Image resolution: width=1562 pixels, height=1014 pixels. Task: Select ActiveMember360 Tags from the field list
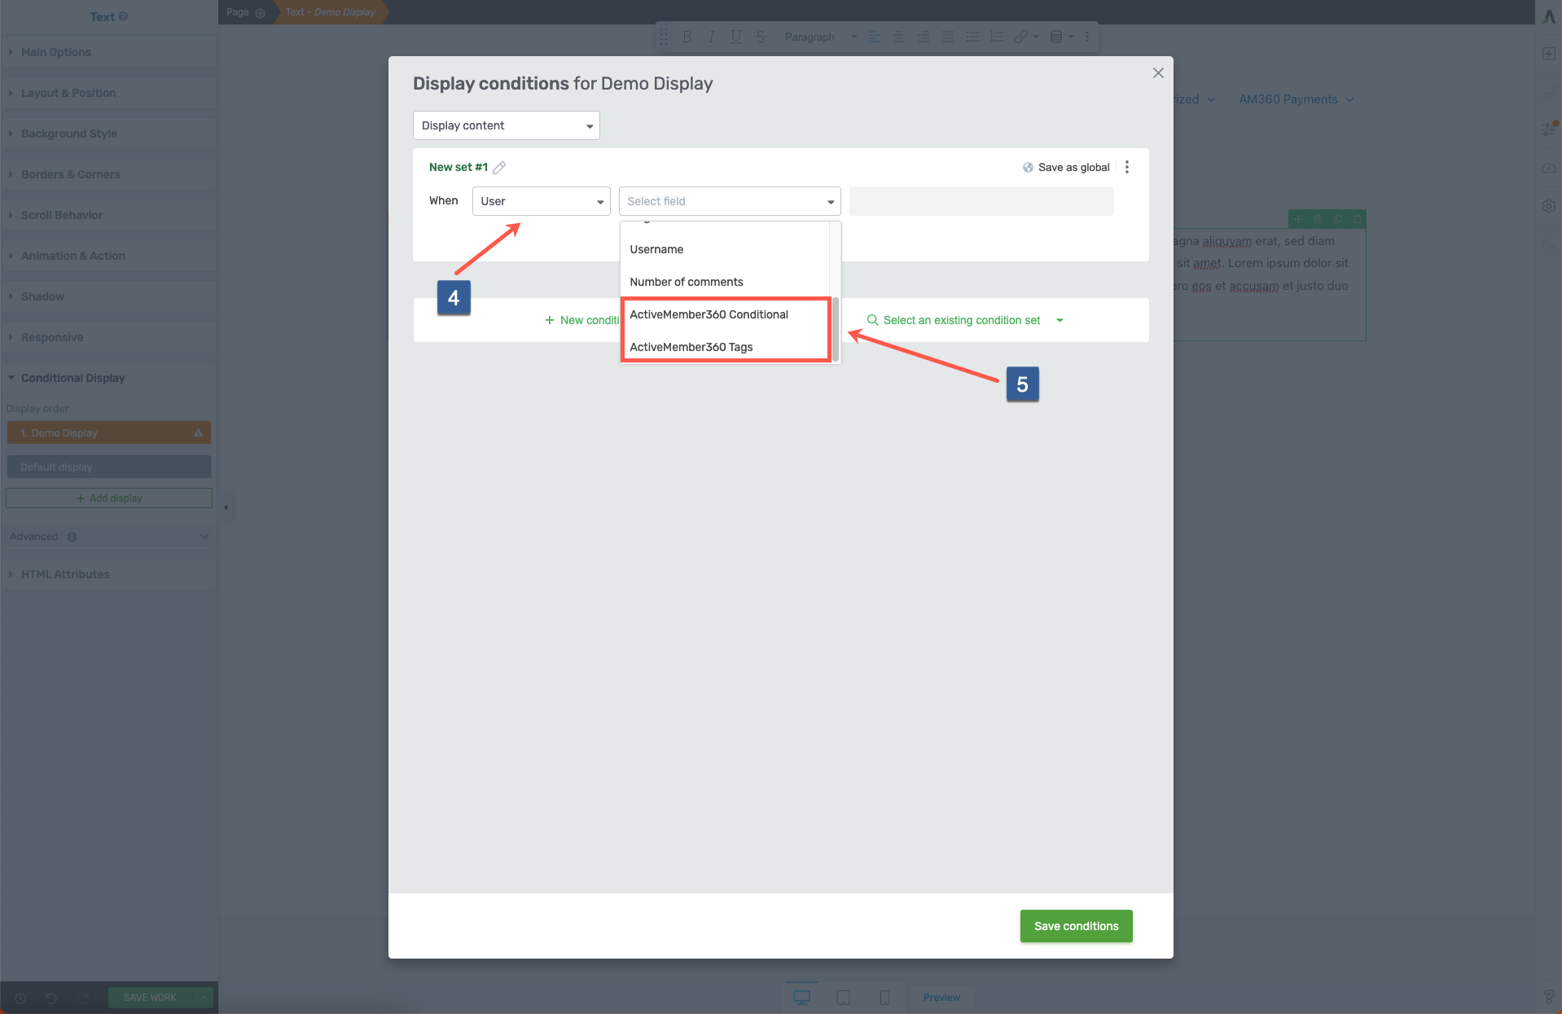pyautogui.click(x=691, y=346)
